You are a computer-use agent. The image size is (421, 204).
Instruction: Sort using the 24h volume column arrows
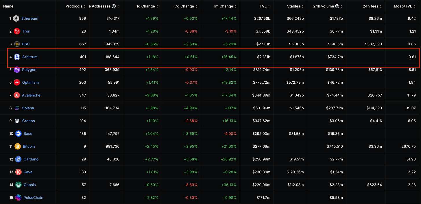(x=342, y=6)
